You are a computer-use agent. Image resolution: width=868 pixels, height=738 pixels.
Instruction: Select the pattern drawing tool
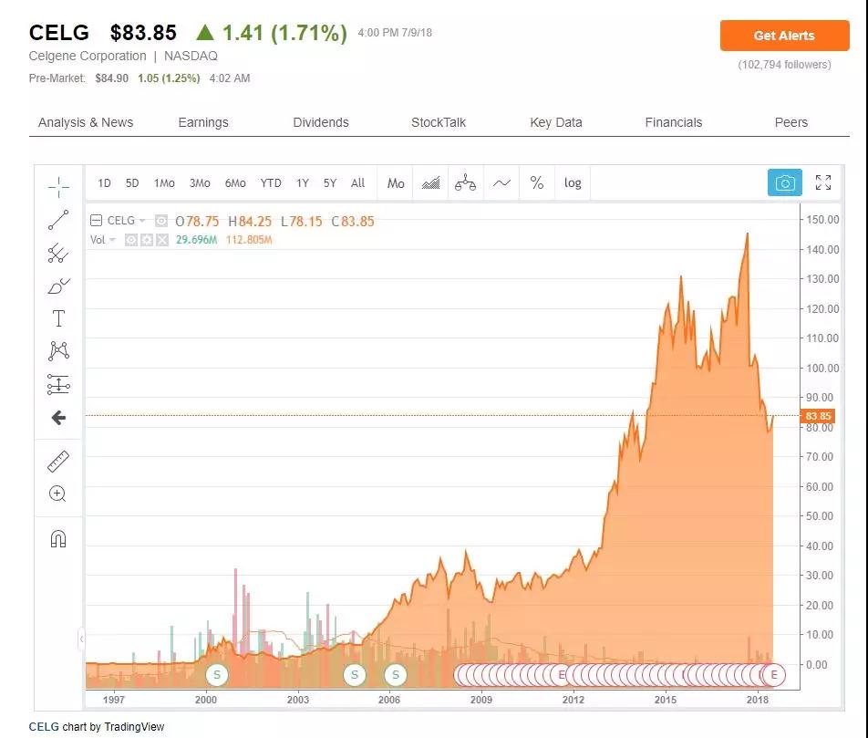[x=58, y=351]
